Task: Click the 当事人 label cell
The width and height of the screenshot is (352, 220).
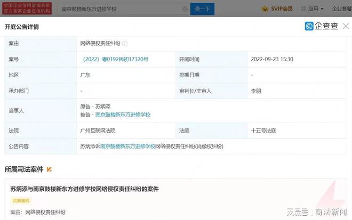Action: click(x=41, y=111)
